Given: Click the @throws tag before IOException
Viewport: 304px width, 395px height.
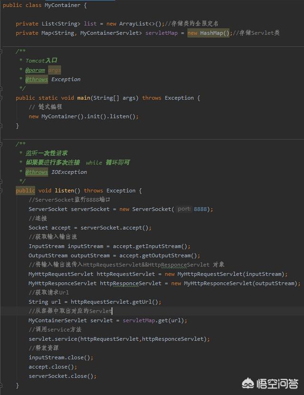Looking at the screenshot, I should (37, 172).
